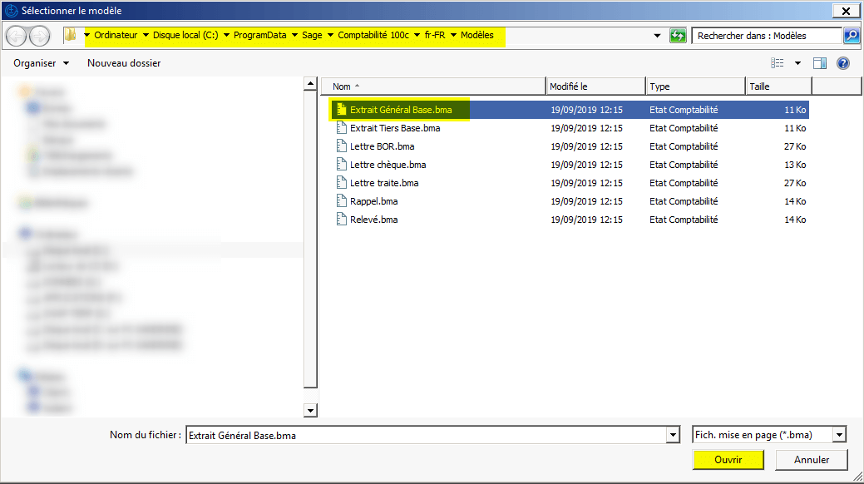Click the Nom du fichier text field

pyautogui.click(x=424, y=435)
